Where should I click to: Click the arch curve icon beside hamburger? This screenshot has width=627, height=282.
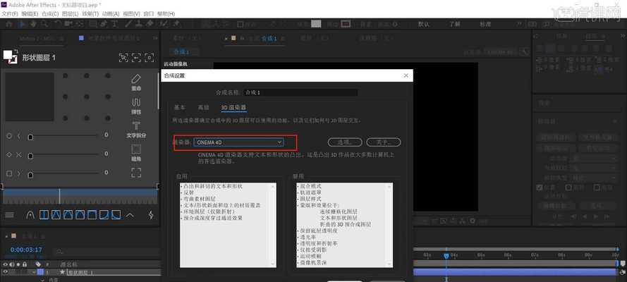coord(30,215)
